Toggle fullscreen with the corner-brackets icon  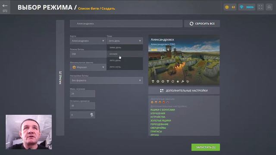point(260,7)
